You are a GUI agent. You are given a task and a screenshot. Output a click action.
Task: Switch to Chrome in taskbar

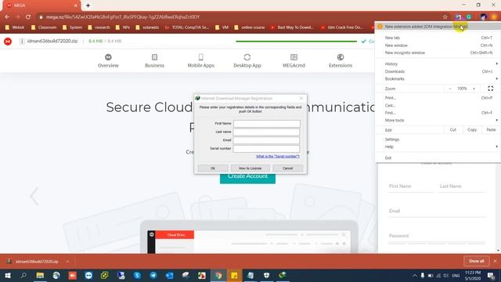[x=218, y=275]
